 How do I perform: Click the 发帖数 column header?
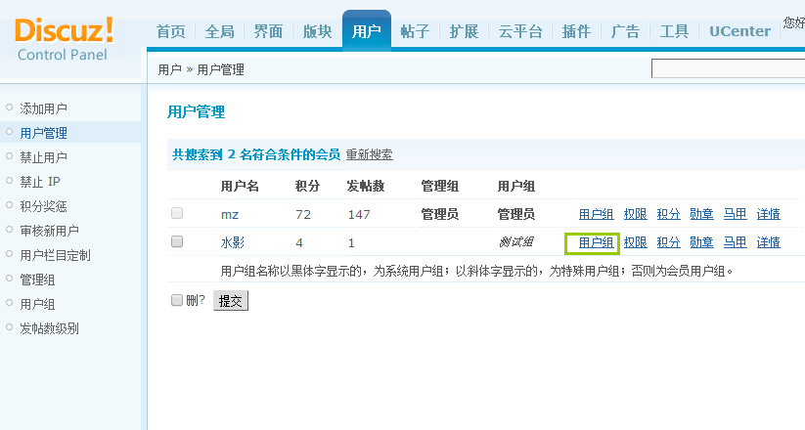coord(366,186)
